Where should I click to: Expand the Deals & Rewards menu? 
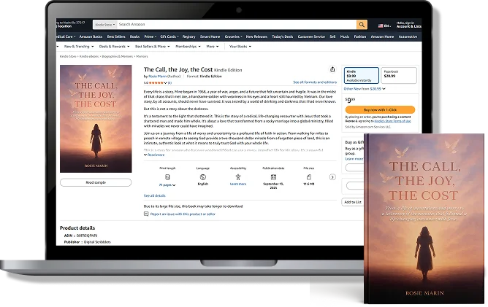[114, 47]
